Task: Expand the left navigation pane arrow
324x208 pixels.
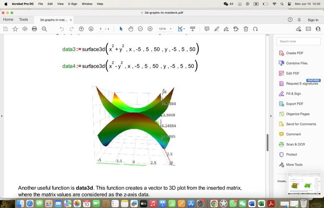Action: click(2, 116)
